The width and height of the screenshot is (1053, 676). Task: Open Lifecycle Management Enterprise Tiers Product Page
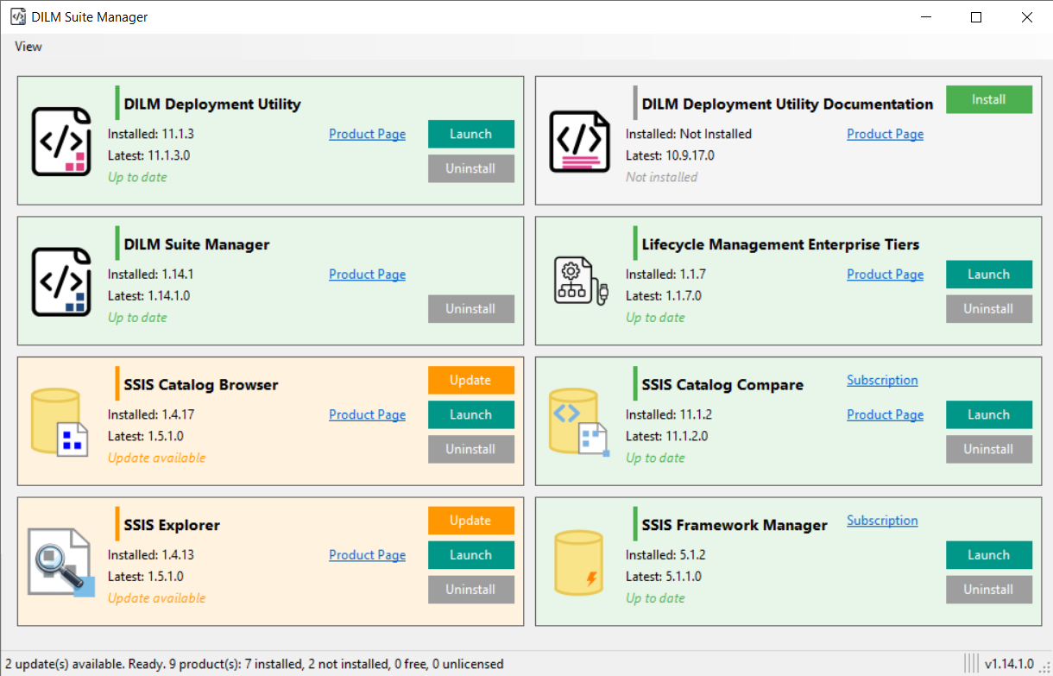click(x=886, y=275)
